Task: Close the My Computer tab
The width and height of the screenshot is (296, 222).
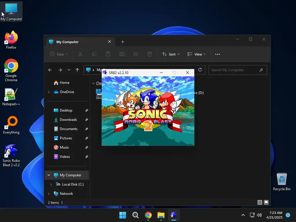Action: [109, 42]
